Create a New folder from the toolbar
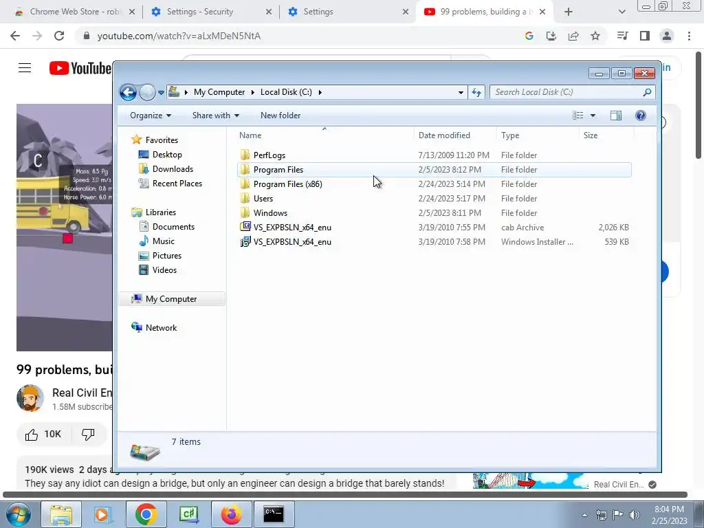Screen dimensions: 704x528 pos(280,115)
